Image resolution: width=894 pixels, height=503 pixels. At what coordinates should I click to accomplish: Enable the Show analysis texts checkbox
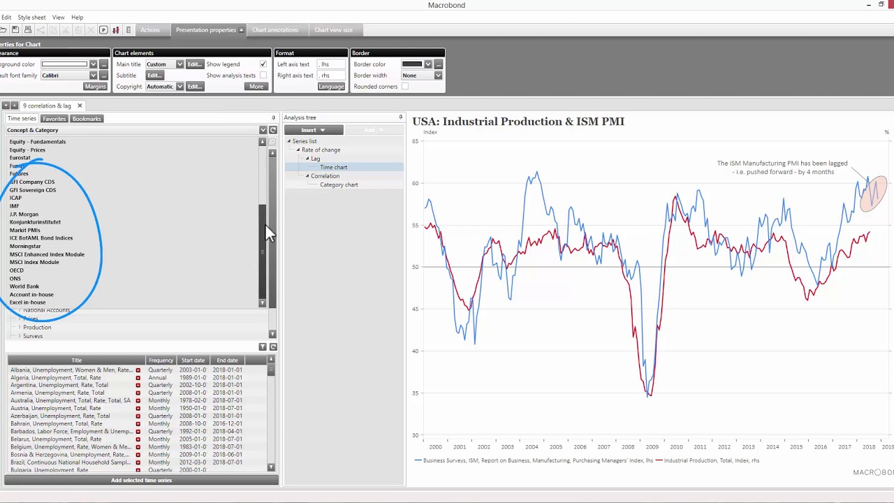coord(263,75)
